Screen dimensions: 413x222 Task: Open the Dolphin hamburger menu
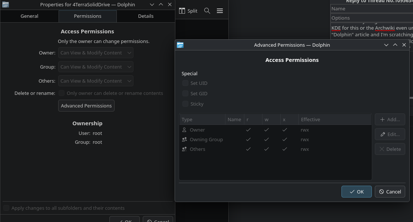point(220,11)
